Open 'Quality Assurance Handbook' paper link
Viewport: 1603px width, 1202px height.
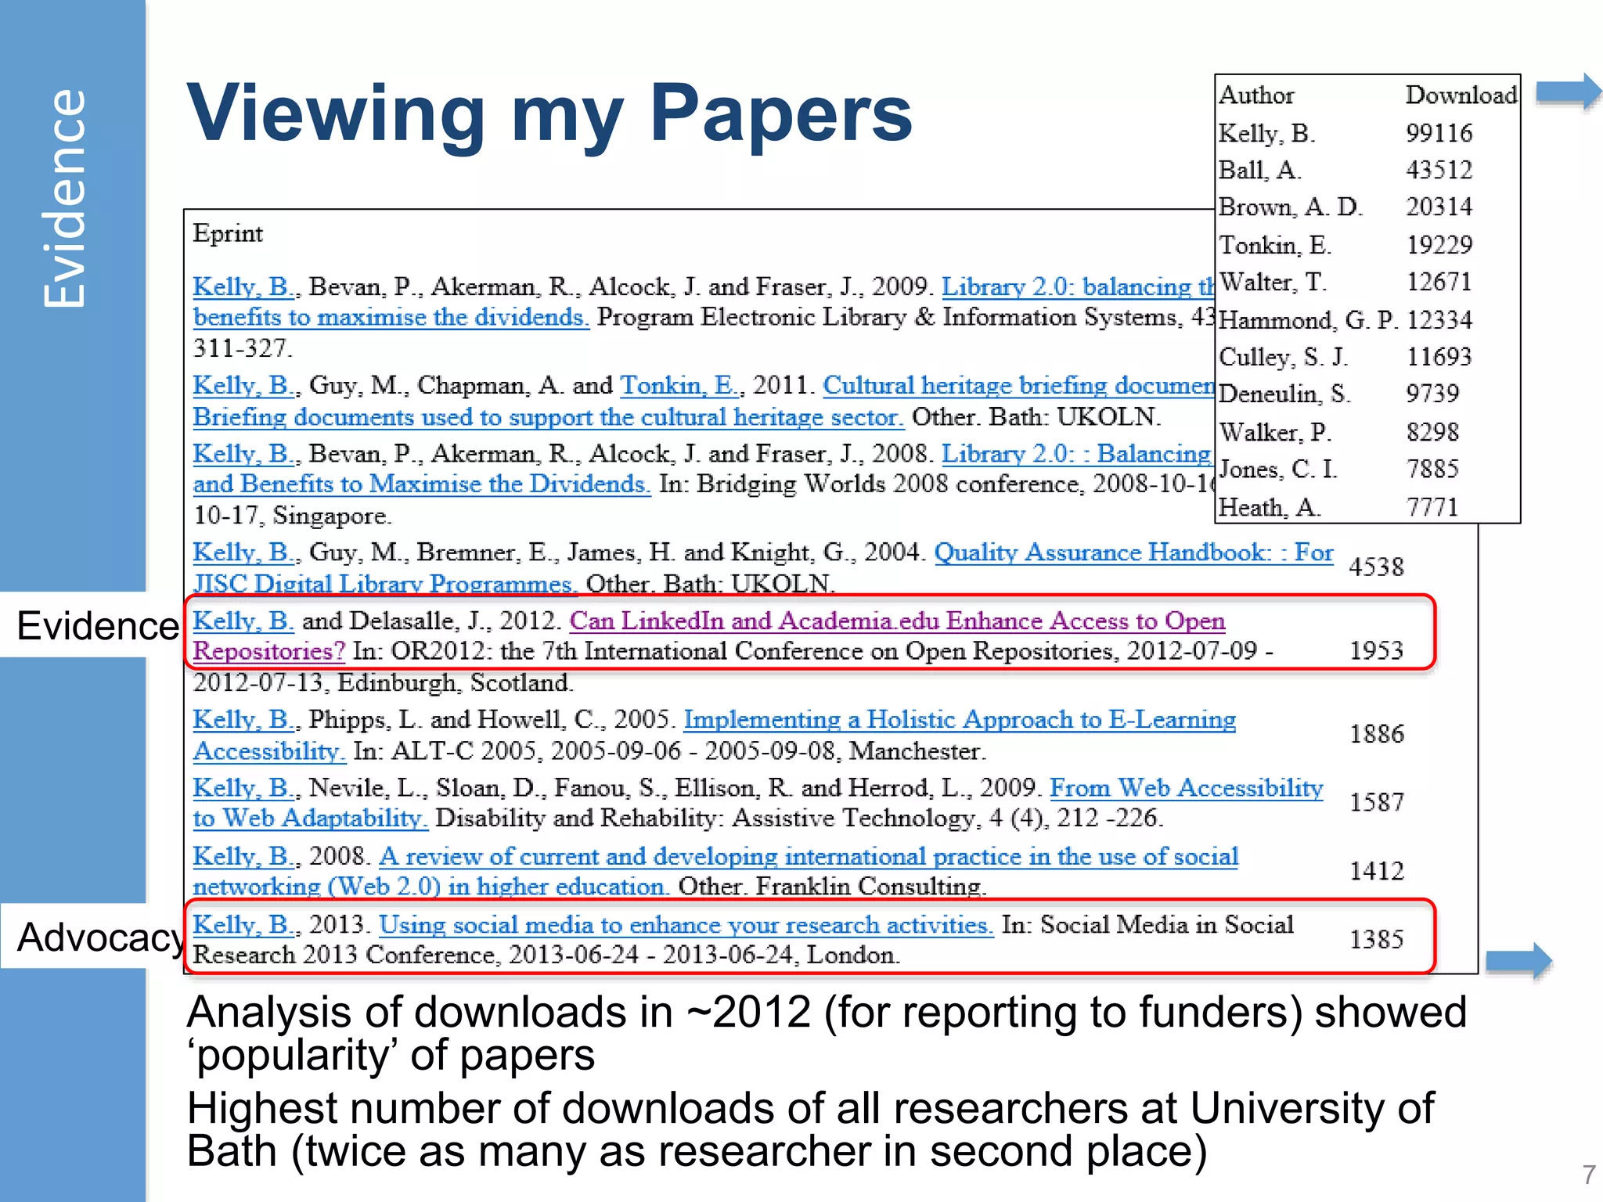click(x=1133, y=552)
